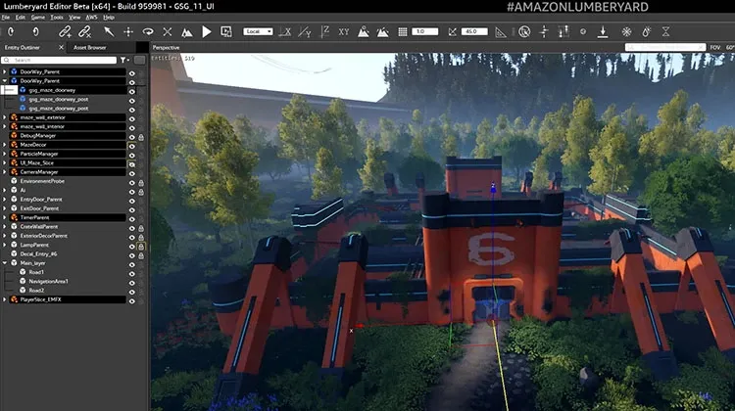
Task: Expand the ParticleManager entity
Action: 5,154
